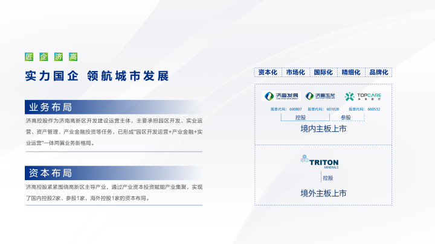Click stock code 600807
Viewport: 435px width, 244px height.
tap(295, 109)
